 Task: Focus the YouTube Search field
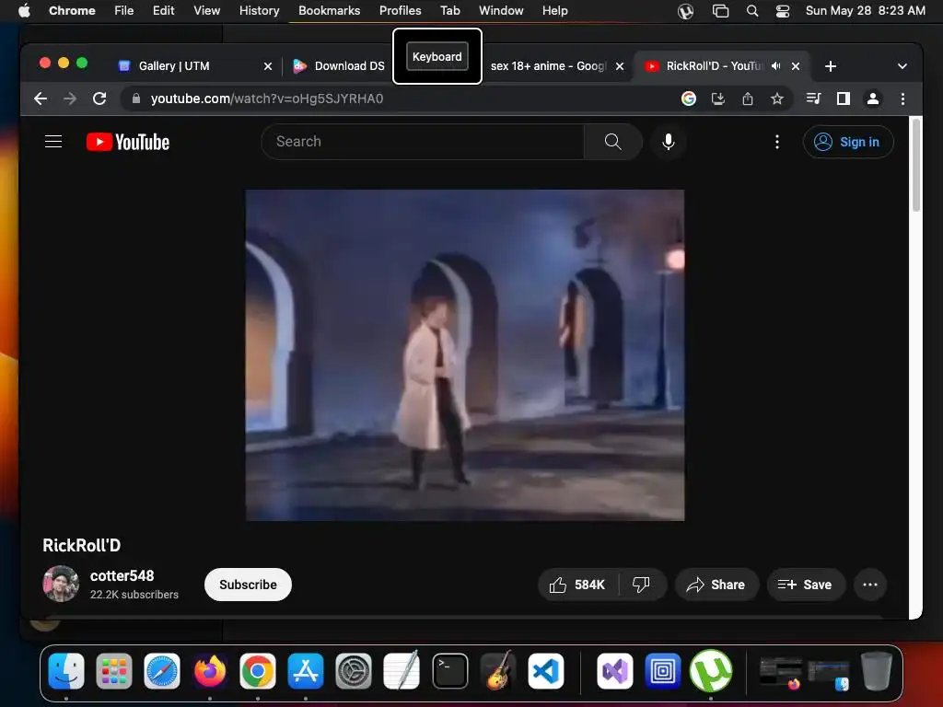click(x=423, y=142)
